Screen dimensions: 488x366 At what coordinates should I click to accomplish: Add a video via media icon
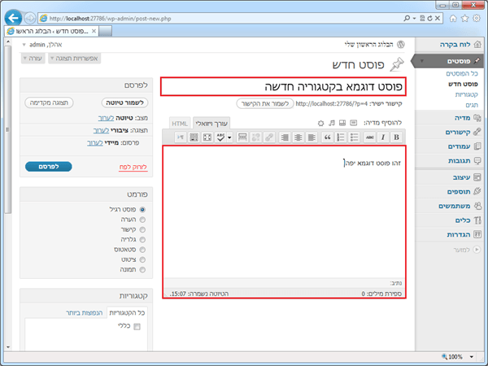point(342,123)
